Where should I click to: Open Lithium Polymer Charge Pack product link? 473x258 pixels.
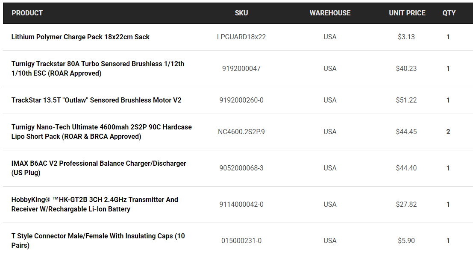click(x=81, y=37)
